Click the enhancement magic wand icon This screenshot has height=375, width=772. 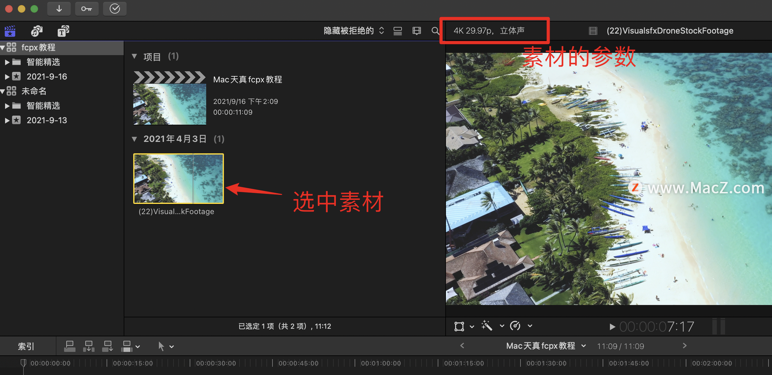487,326
